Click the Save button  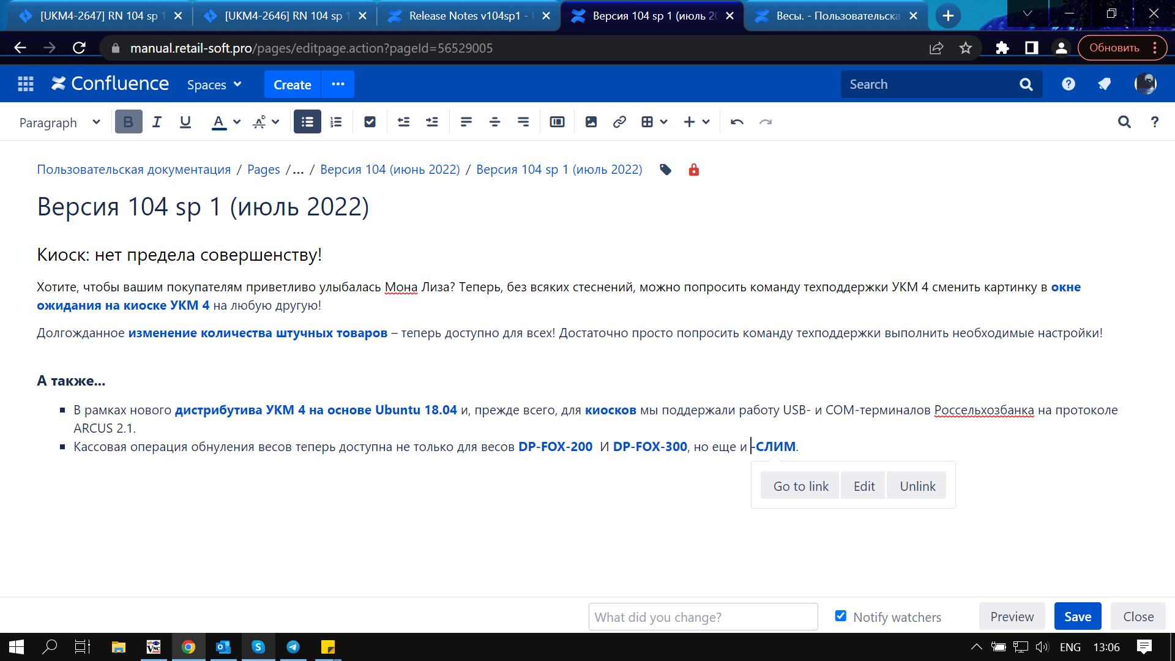pyautogui.click(x=1077, y=616)
